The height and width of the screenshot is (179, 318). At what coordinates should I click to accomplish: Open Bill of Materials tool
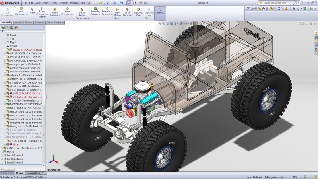pos(127,12)
